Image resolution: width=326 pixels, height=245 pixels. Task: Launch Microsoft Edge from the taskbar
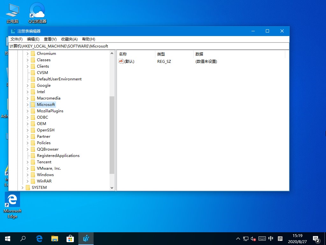point(39,238)
